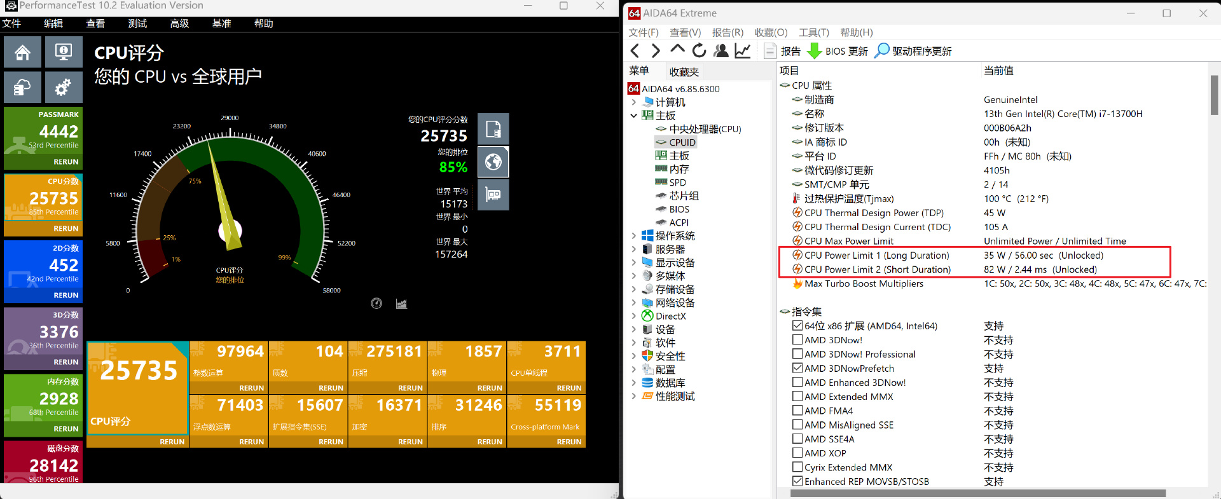Click RERUN under 整数运算 97964 tile
This screenshot has width=1221, height=499.
tap(251, 388)
